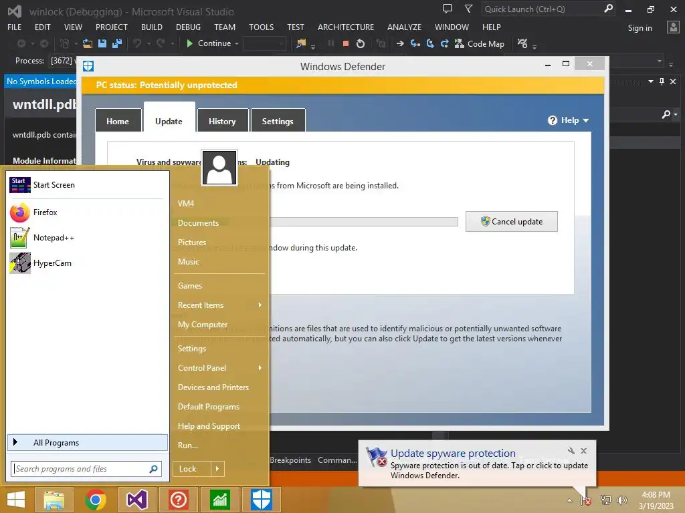Image resolution: width=685 pixels, height=513 pixels.
Task: Open Start Screen from the Start menu
Action: 86,185
